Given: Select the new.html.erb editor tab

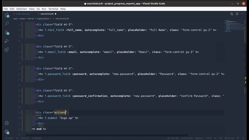Looking at the screenshot, I should point(47,14).
